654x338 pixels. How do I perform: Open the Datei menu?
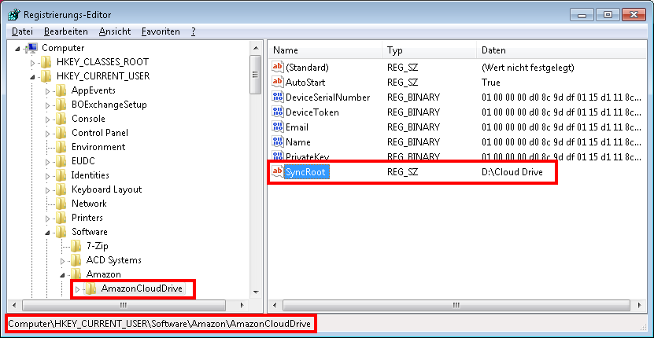pos(23,31)
